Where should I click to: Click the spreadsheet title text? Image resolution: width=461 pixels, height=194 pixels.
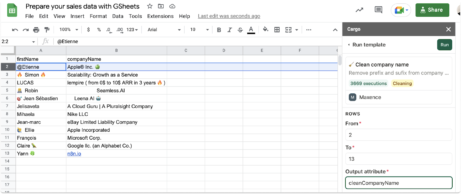click(82, 6)
